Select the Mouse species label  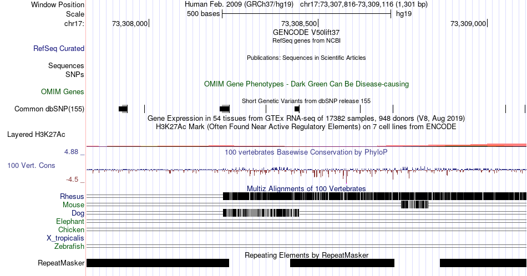tap(73, 205)
